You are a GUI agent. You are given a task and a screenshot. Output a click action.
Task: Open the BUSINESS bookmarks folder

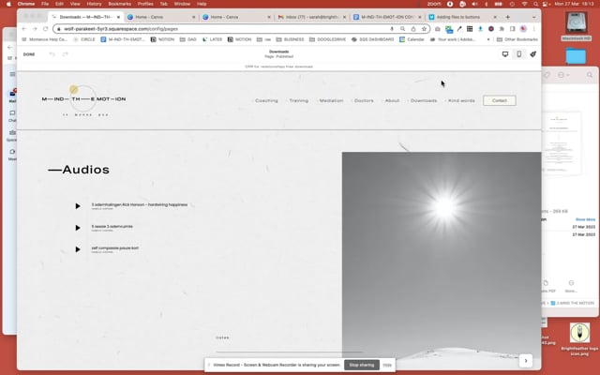pos(290,39)
